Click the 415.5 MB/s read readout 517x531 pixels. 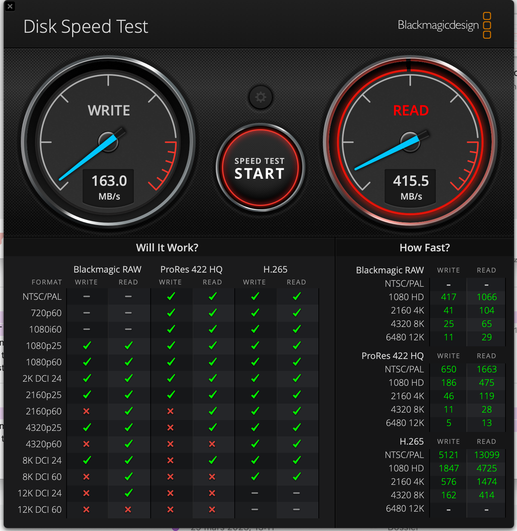pos(411,187)
